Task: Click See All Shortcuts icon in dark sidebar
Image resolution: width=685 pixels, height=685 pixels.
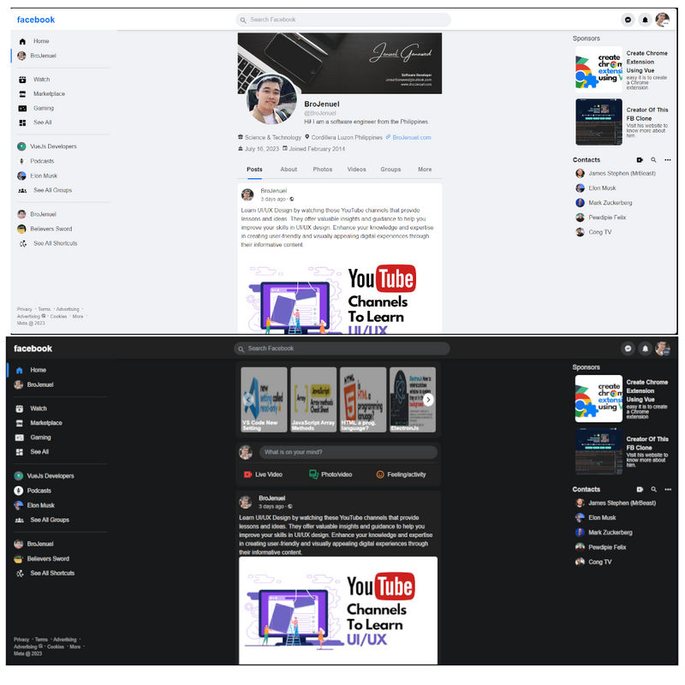Action: (20, 574)
